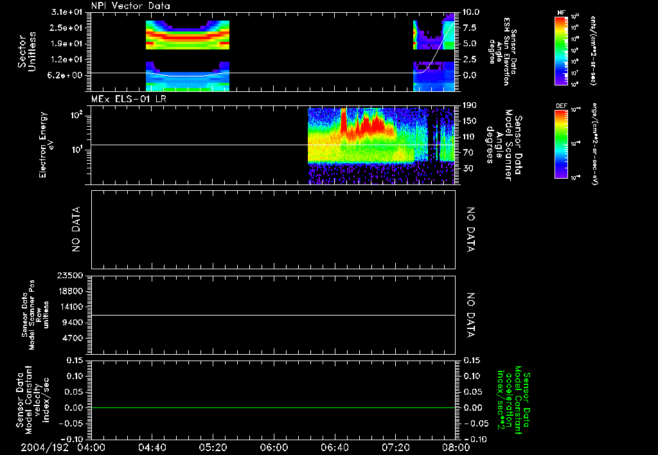Select the NF color scale bar

click(561, 50)
